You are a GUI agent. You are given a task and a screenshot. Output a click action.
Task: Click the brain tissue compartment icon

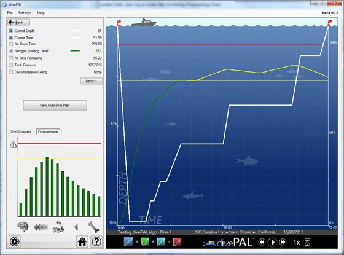pos(23,227)
